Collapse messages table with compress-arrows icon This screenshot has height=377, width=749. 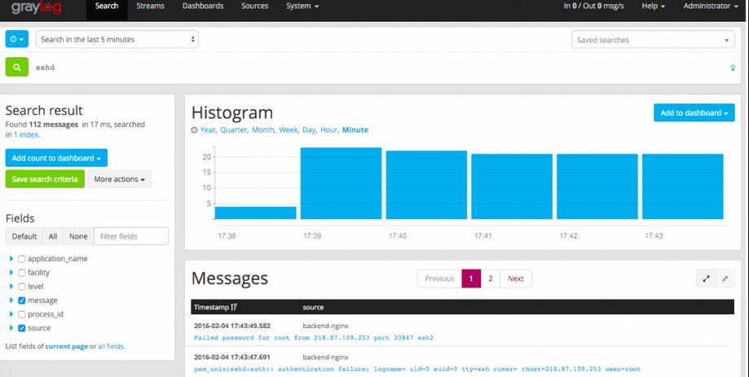725,278
